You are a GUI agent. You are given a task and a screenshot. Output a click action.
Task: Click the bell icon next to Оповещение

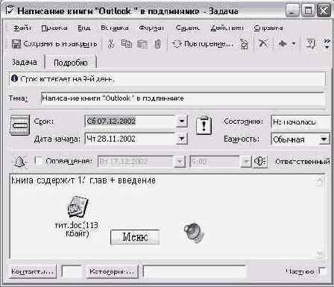[19, 162]
